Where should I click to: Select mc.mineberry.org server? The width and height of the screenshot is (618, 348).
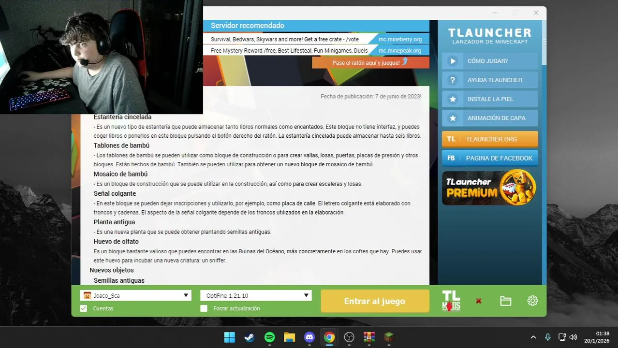[x=400, y=39]
